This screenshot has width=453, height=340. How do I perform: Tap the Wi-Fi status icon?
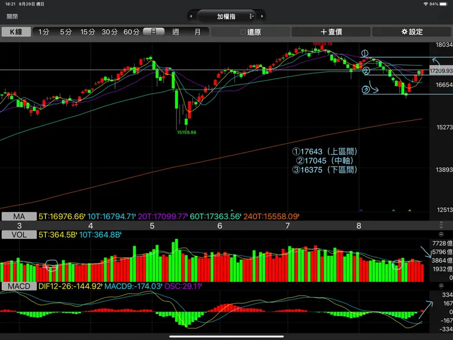coord(425,4)
